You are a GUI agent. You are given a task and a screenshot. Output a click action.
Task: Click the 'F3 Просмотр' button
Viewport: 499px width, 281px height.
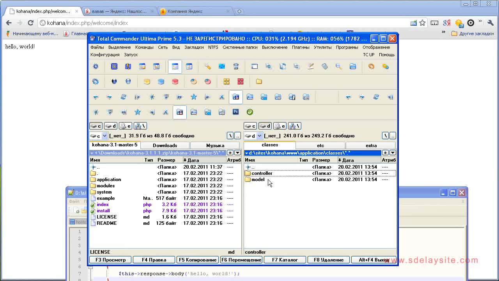click(111, 260)
